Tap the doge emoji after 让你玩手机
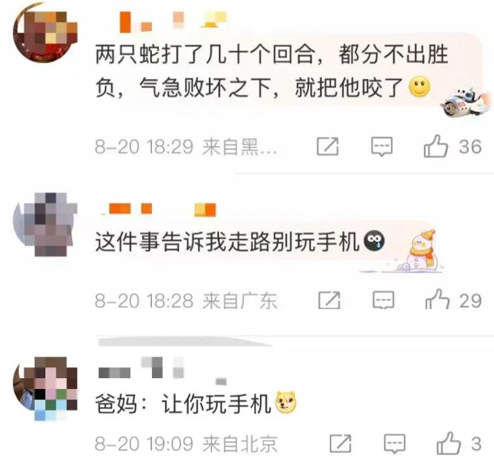Viewport: 494px width, 456px height. [286, 402]
